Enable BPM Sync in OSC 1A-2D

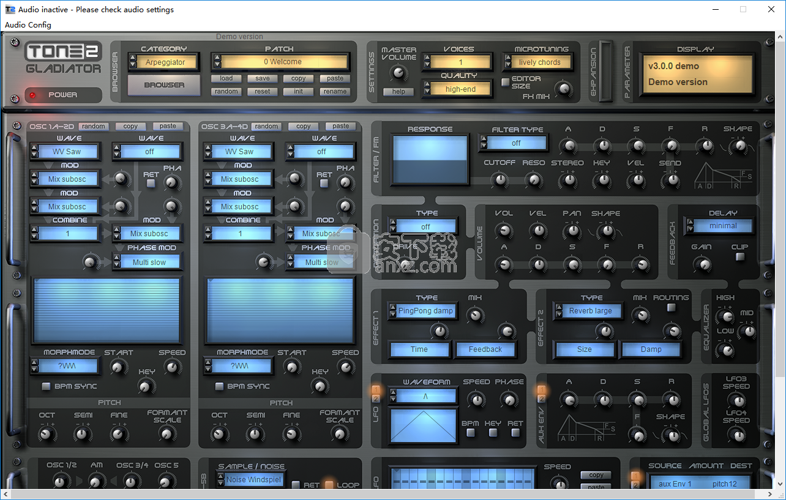tap(46, 386)
